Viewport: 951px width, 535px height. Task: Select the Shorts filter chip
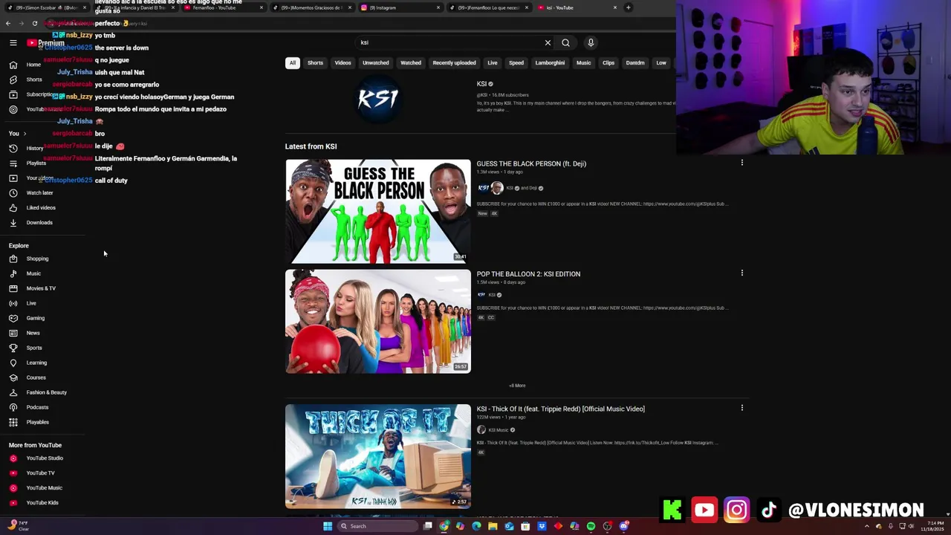[x=315, y=63]
